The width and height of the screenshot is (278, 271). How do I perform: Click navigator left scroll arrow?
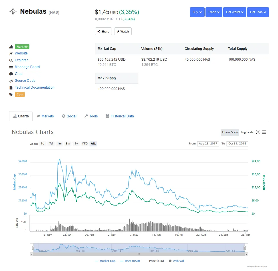[32, 254]
